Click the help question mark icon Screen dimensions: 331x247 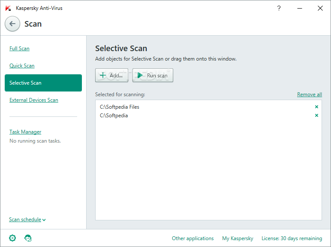279,8
